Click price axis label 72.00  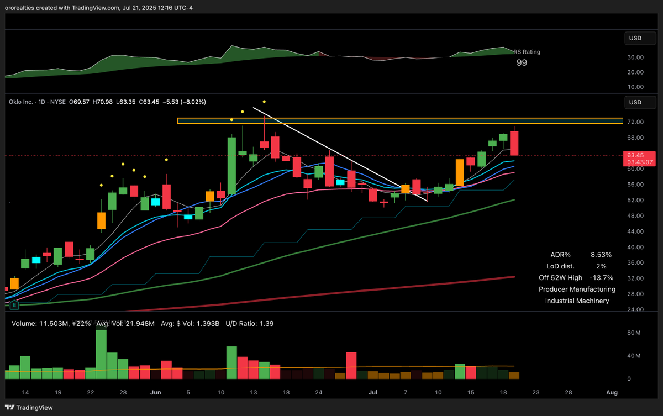click(x=635, y=122)
